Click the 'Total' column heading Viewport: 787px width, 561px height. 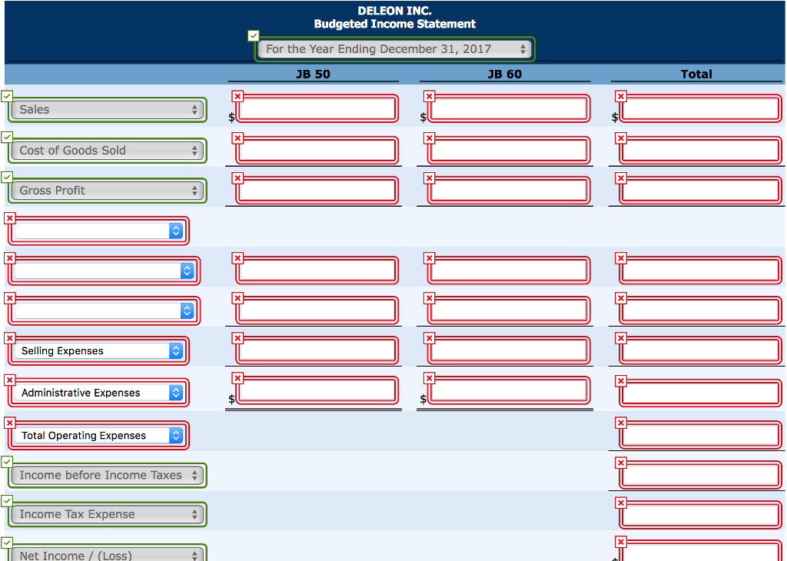pos(696,75)
